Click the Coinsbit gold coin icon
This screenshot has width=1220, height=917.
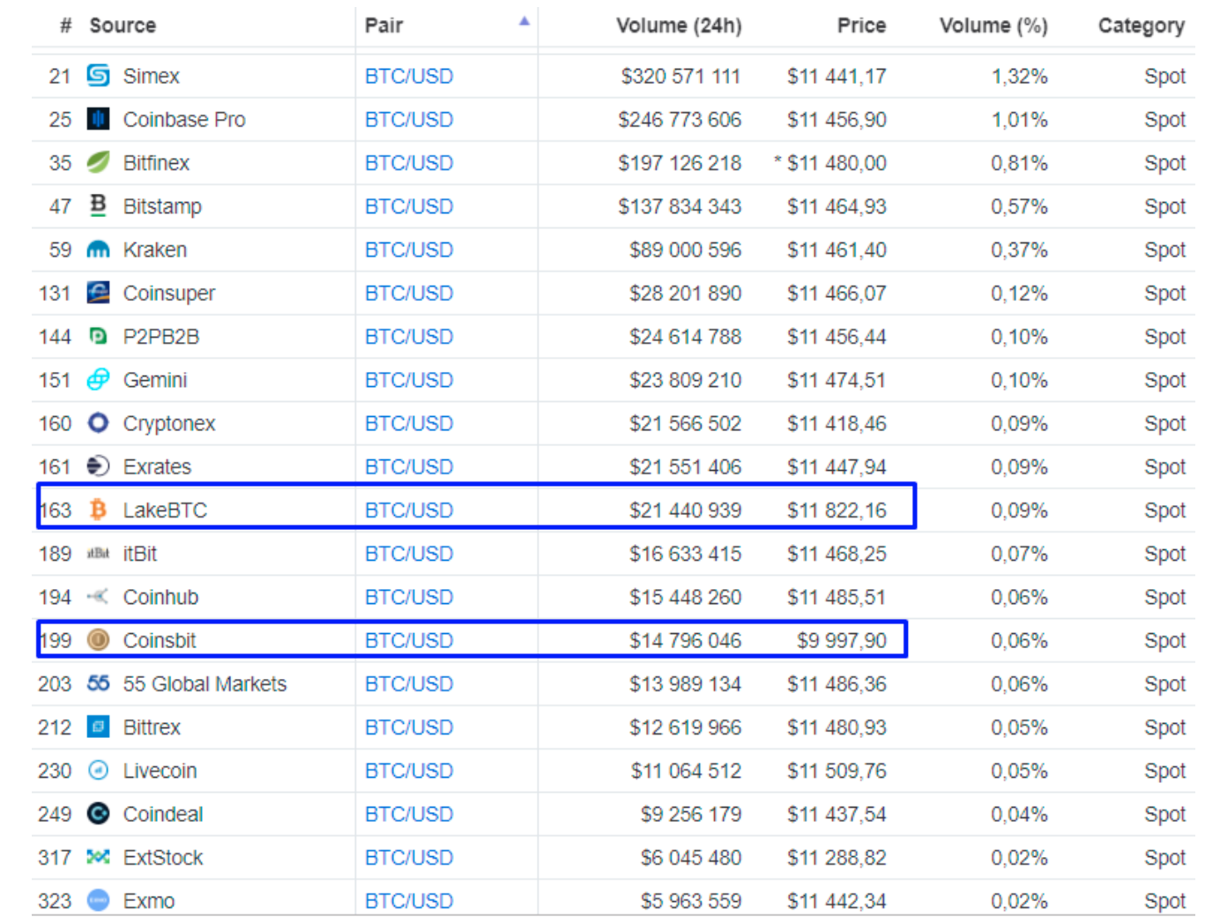[x=98, y=640]
